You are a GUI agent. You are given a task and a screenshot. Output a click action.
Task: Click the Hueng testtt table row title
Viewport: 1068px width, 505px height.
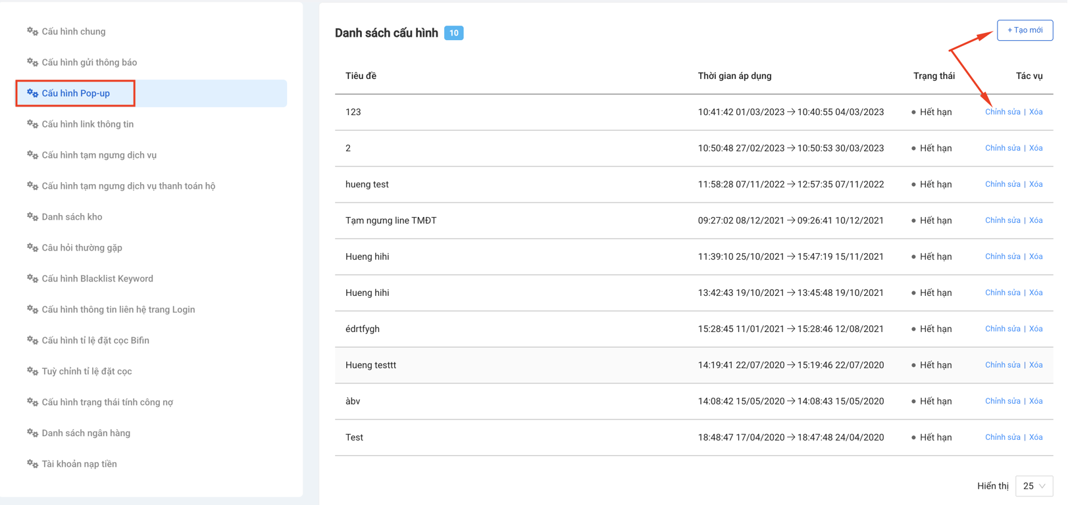coord(370,365)
